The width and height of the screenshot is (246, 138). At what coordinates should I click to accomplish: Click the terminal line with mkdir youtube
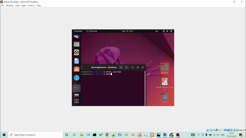click(101, 72)
